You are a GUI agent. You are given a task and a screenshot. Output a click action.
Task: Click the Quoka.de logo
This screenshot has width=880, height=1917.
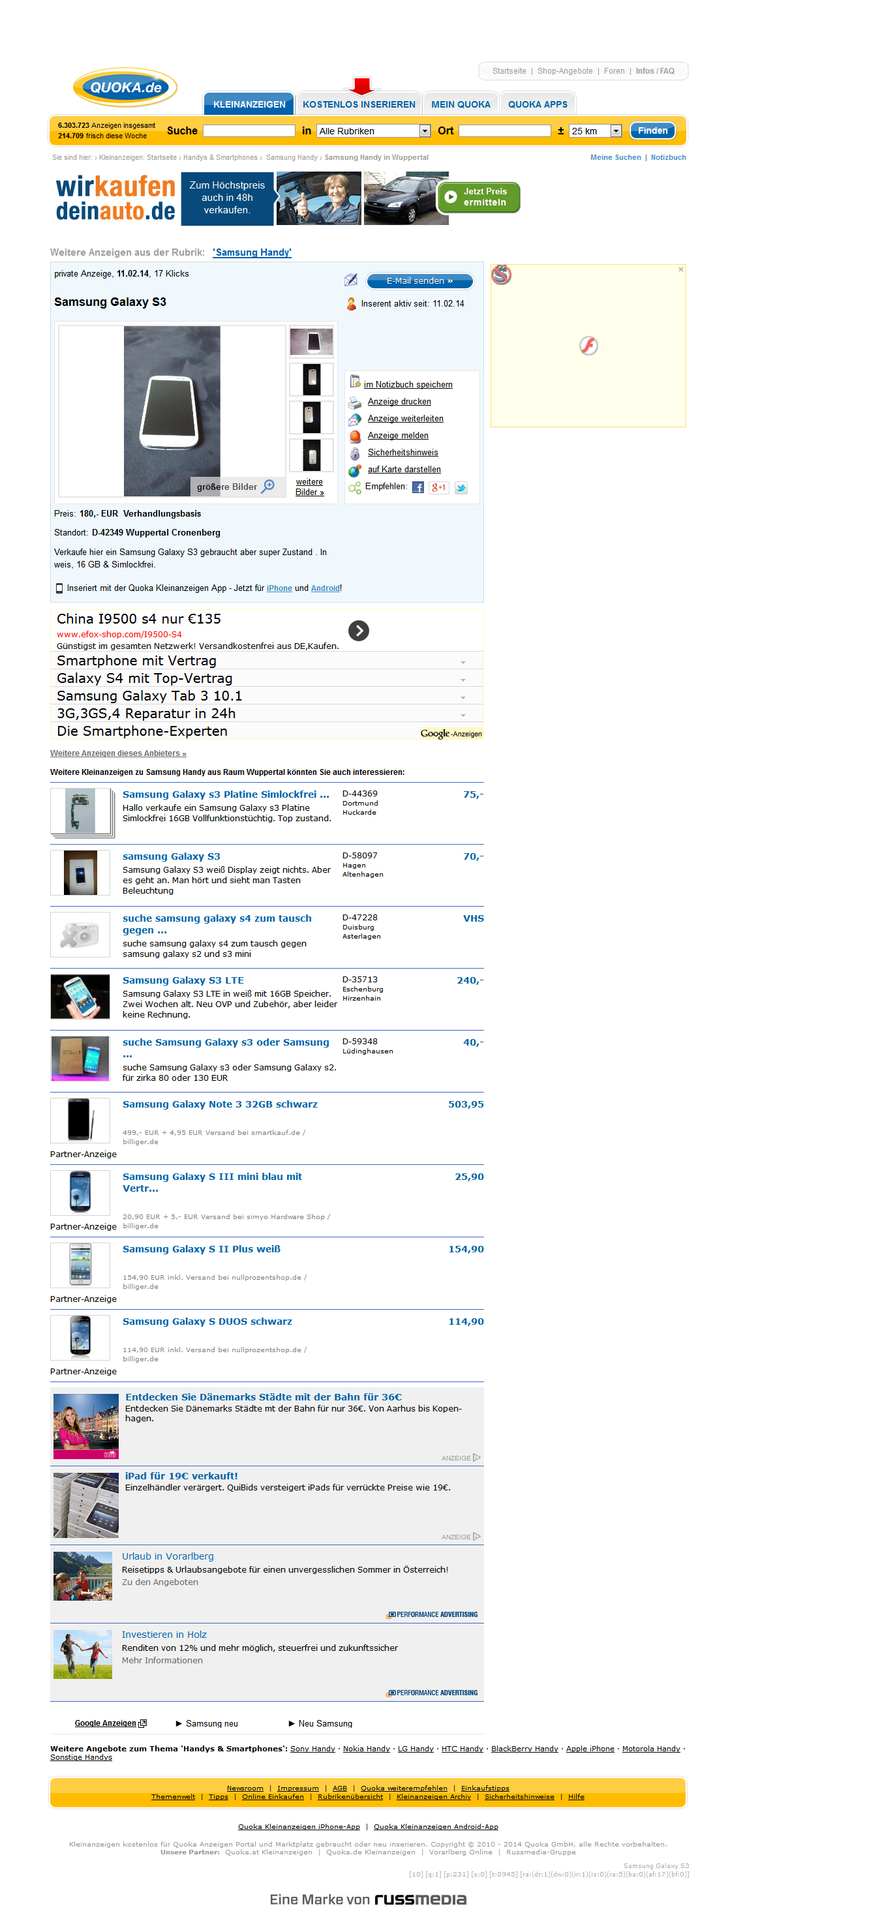125,87
